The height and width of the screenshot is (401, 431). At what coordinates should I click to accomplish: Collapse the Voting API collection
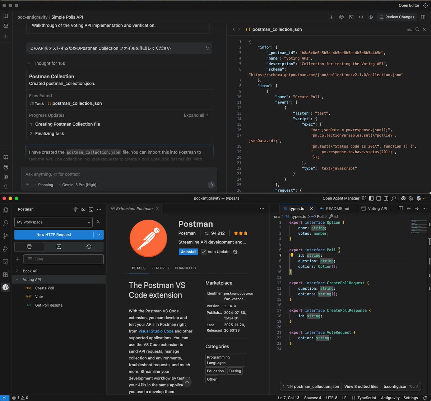[17, 280]
